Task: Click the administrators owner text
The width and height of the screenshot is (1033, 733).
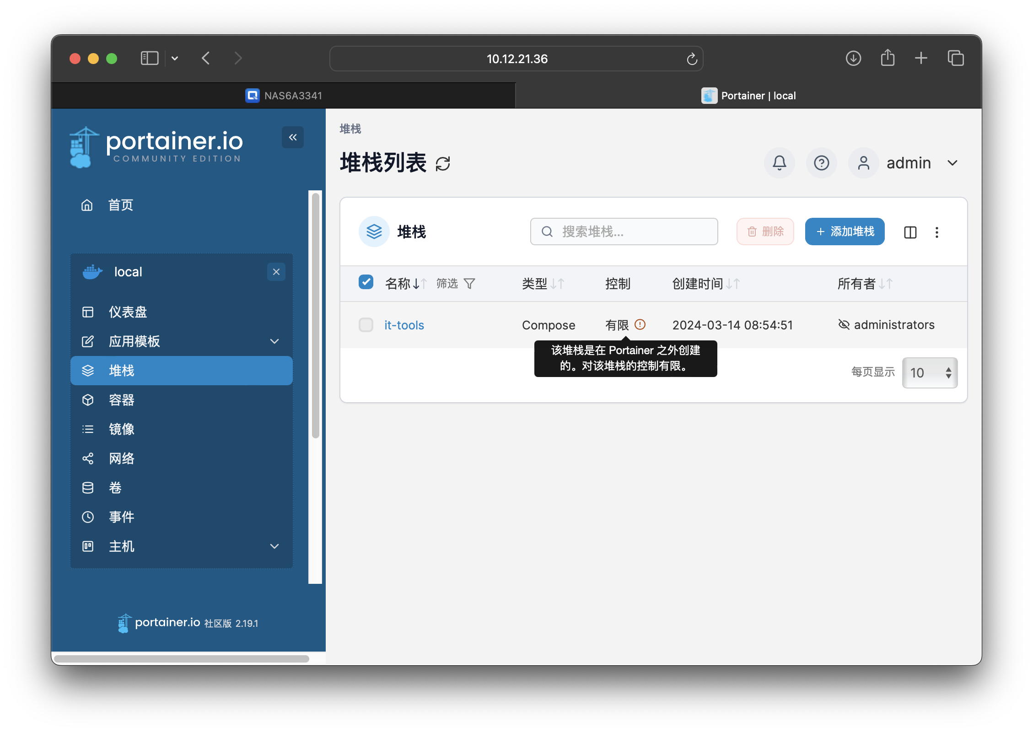Action: (x=894, y=324)
